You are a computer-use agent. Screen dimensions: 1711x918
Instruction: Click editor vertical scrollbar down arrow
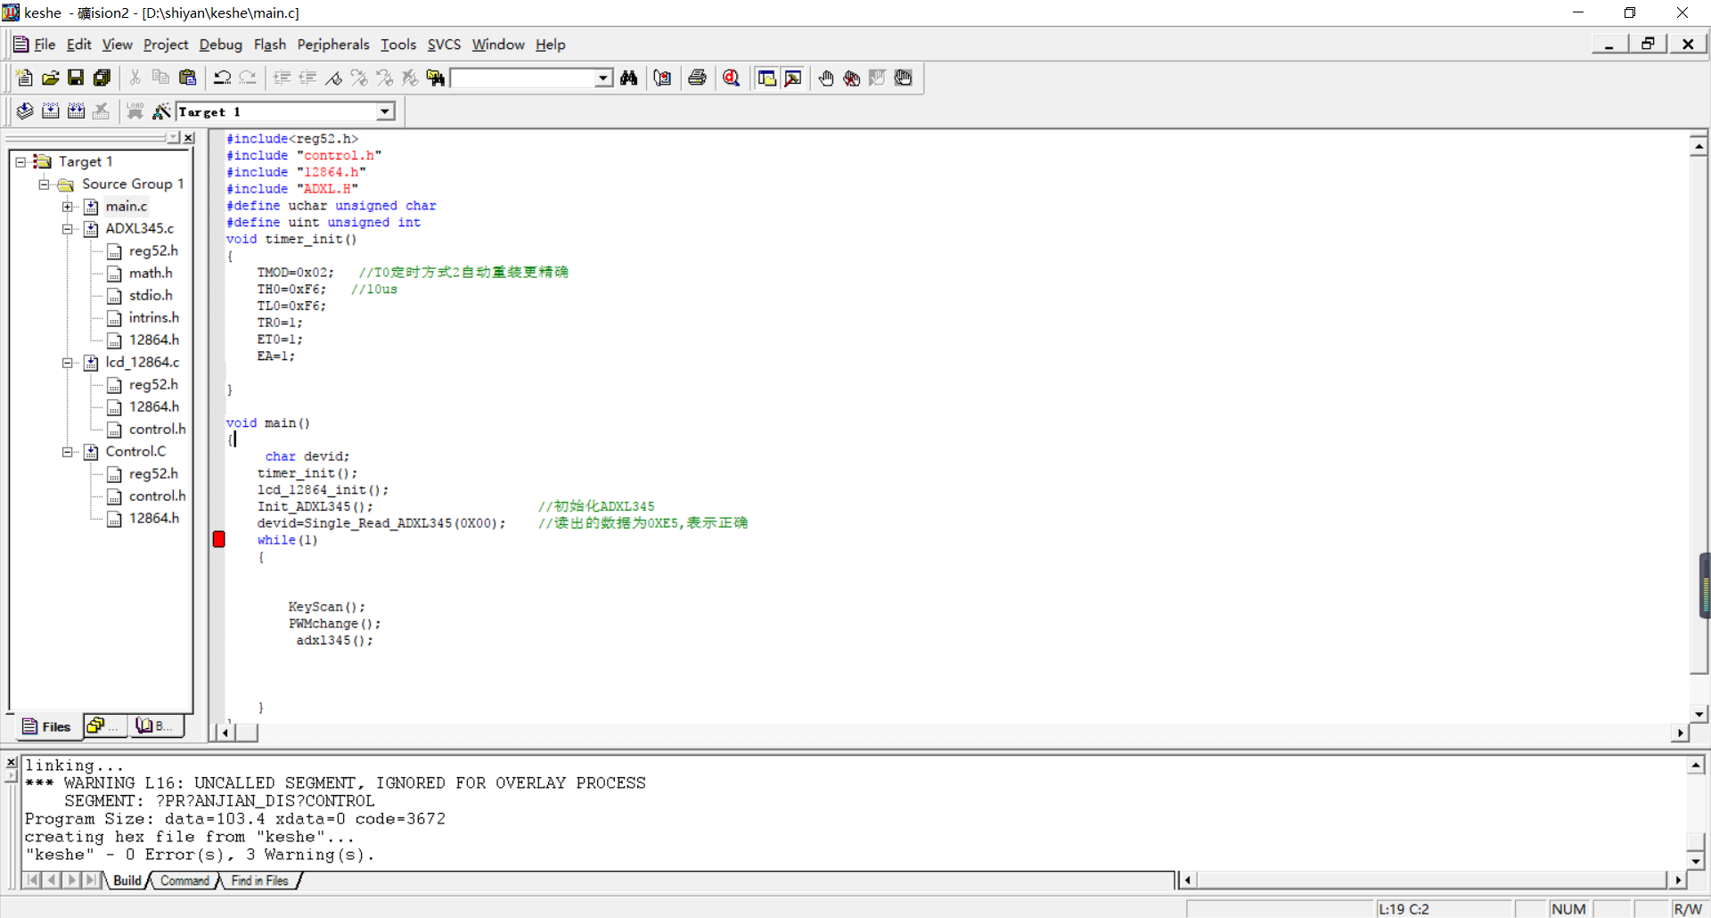click(x=1699, y=714)
